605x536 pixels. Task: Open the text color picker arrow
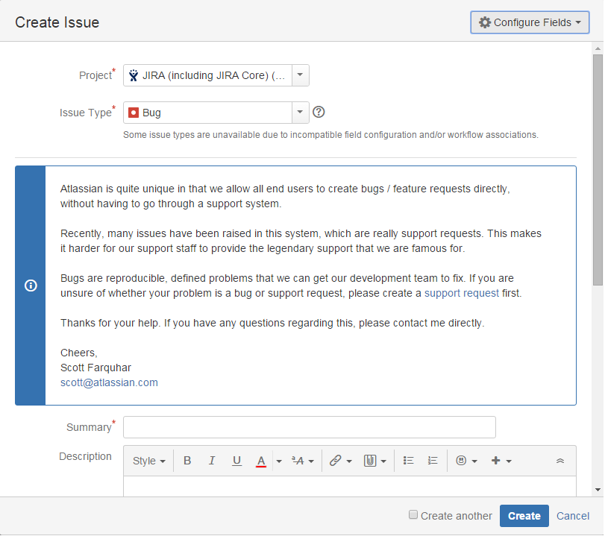point(278,461)
